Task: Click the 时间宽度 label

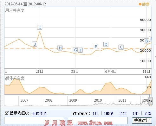Action: click(82, 114)
